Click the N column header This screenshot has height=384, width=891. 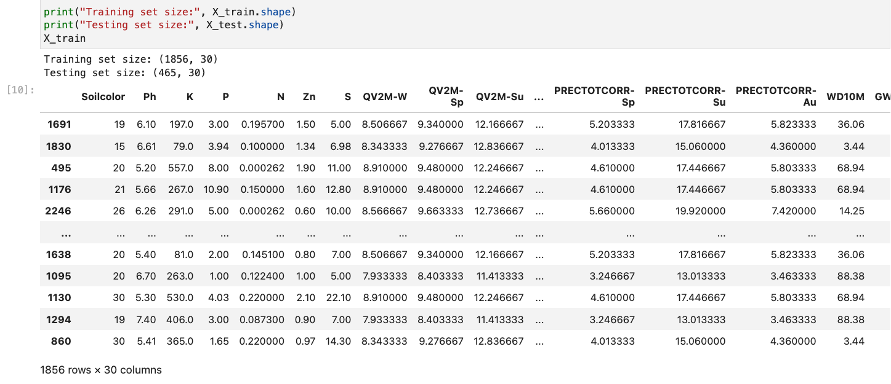[x=281, y=96]
